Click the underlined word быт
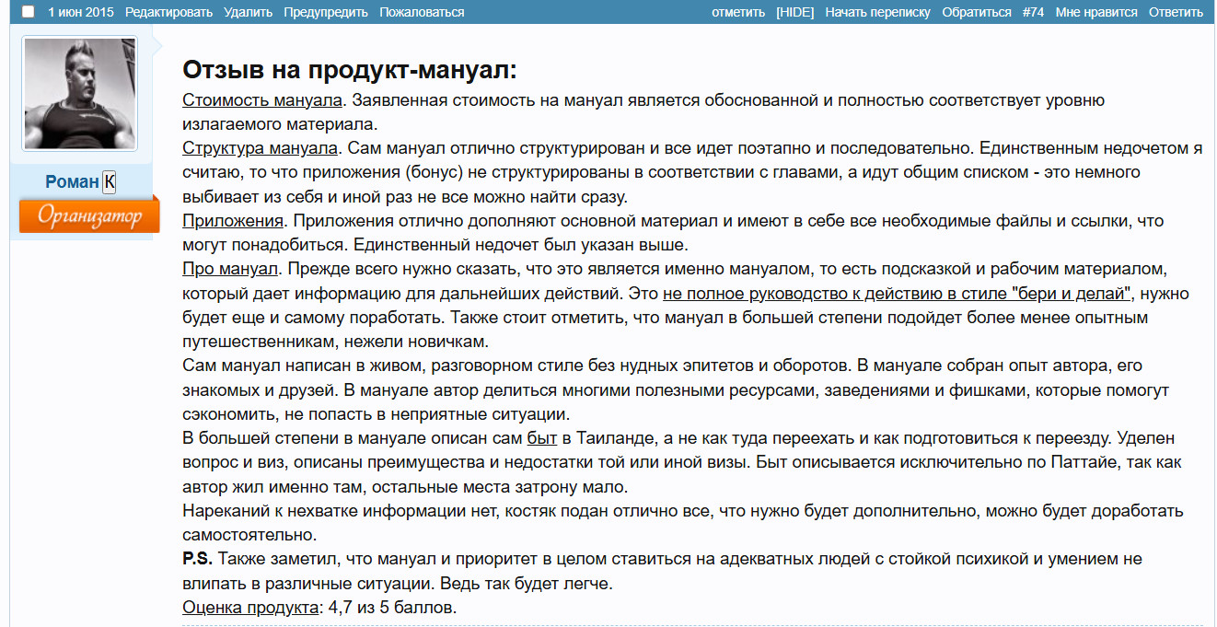The image size is (1217, 627). (542, 437)
